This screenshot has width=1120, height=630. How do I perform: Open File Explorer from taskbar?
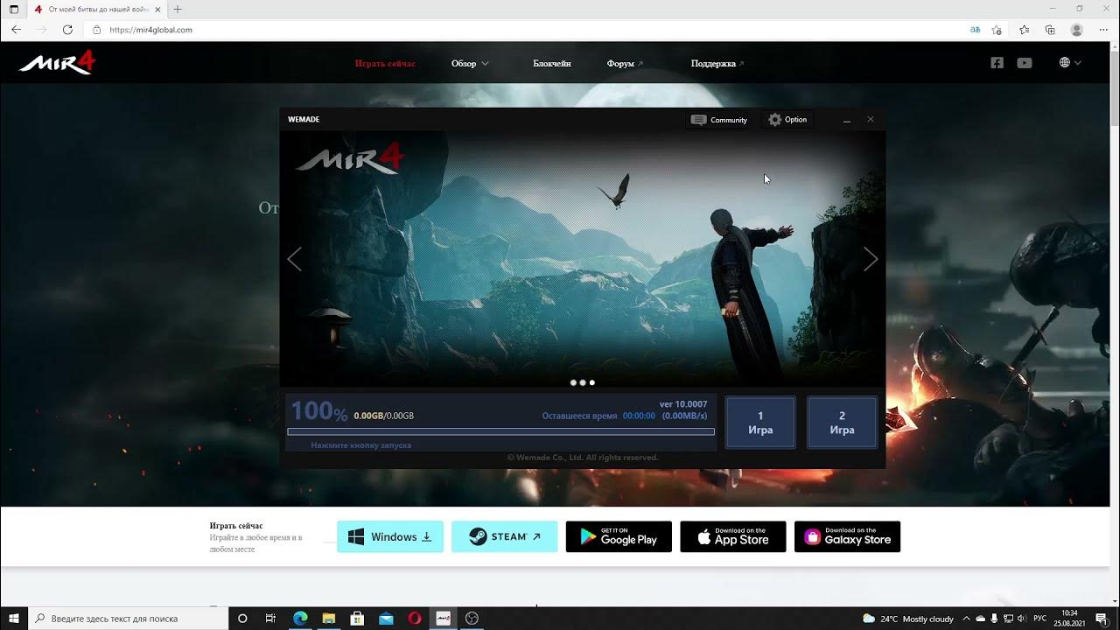tap(329, 619)
